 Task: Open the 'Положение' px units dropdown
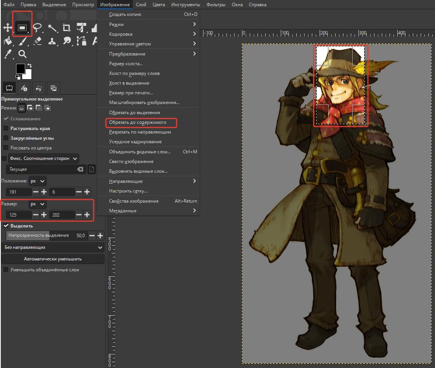click(37, 181)
